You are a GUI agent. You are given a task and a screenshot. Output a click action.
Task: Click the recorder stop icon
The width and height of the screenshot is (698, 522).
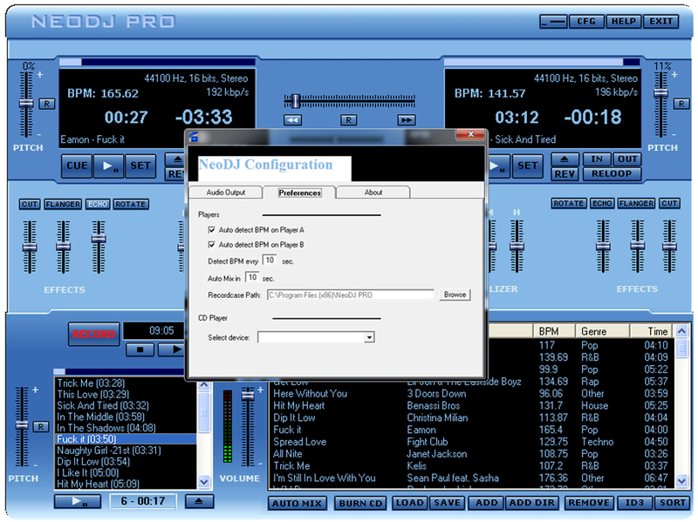(140, 349)
